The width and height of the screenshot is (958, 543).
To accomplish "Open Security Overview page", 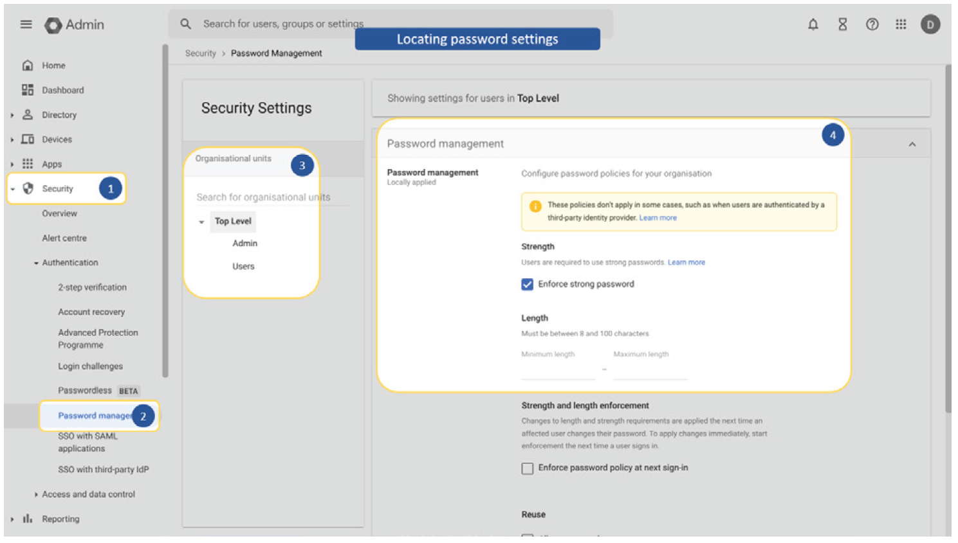I will (x=59, y=213).
